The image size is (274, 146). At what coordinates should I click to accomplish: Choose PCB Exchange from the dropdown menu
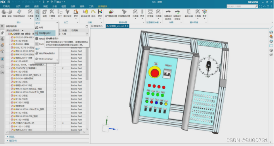pos(46,59)
